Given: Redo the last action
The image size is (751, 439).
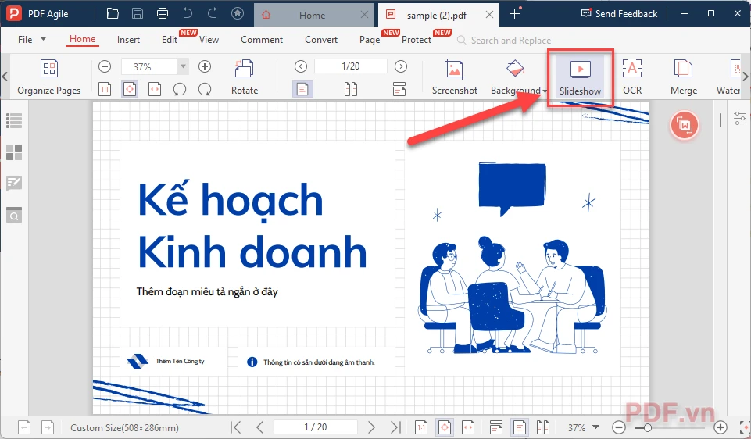Looking at the screenshot, I should point(213,13).
